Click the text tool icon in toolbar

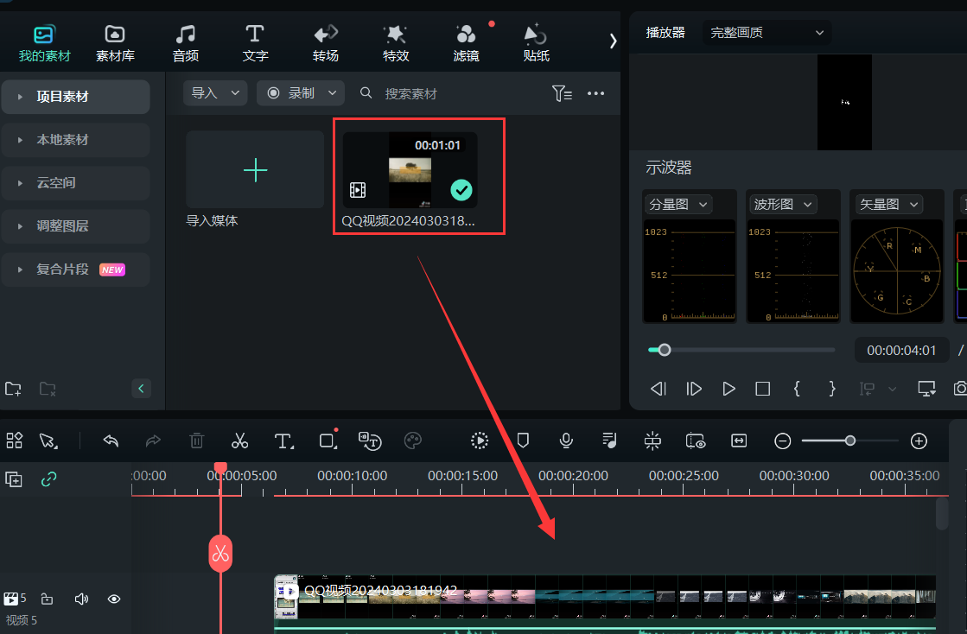pos(283,441)
